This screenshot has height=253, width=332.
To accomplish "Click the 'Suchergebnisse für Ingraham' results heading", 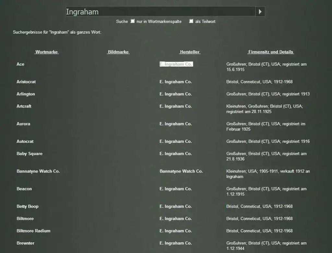I will [x=57, y=32].
